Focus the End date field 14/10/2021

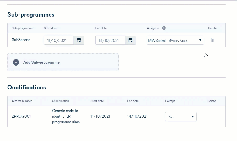pos(110,40)
